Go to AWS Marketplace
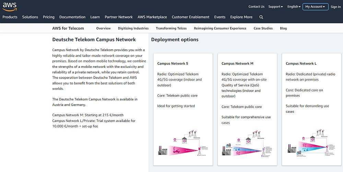343x172 pixels. tap(152, 17)
